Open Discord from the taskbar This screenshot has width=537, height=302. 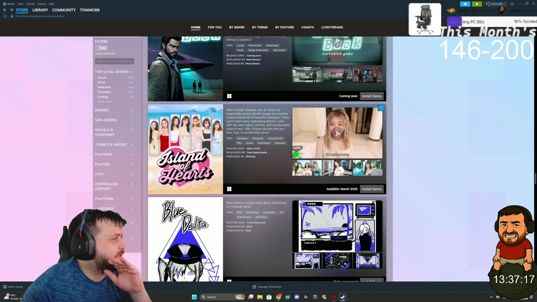(x=297, y=297)
